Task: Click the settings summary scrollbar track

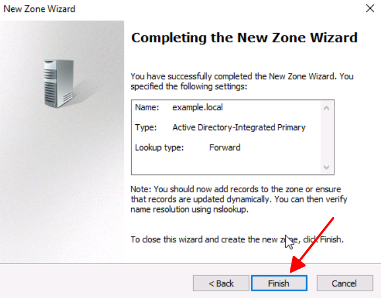Action: click(x=326, y=137)
